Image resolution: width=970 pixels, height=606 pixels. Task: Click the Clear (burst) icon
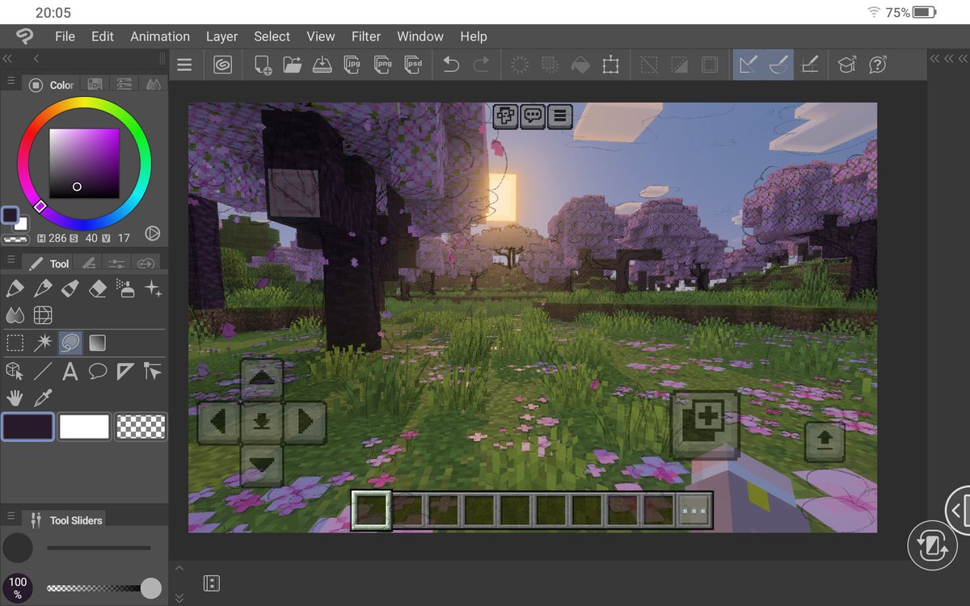tap(520, 65)
